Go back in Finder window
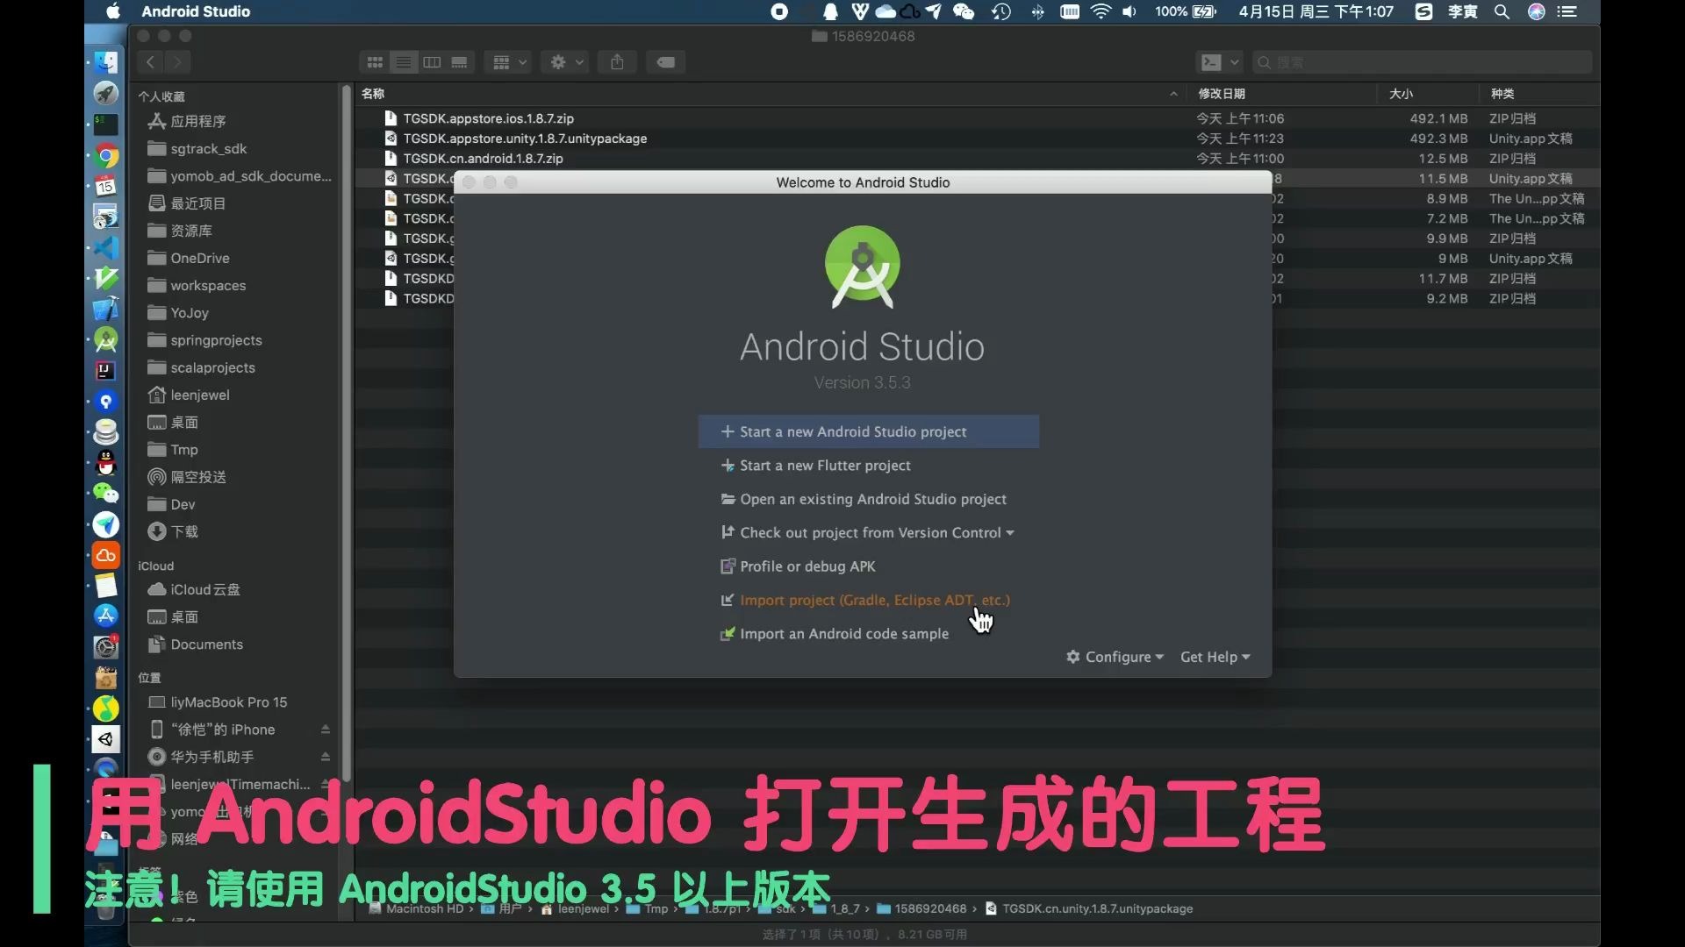 [150, 62]
